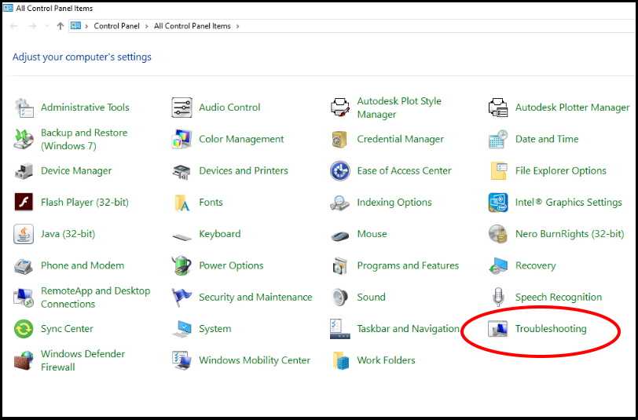Open the Mouse icon
638x420 pixels.
(339, 236)
